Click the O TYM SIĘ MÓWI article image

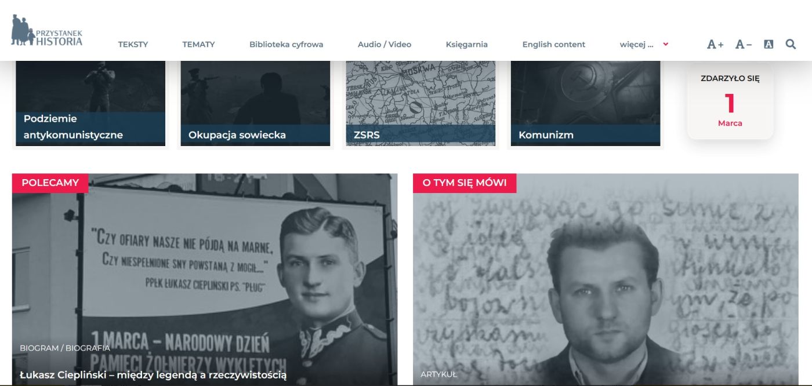pos(606,279)
